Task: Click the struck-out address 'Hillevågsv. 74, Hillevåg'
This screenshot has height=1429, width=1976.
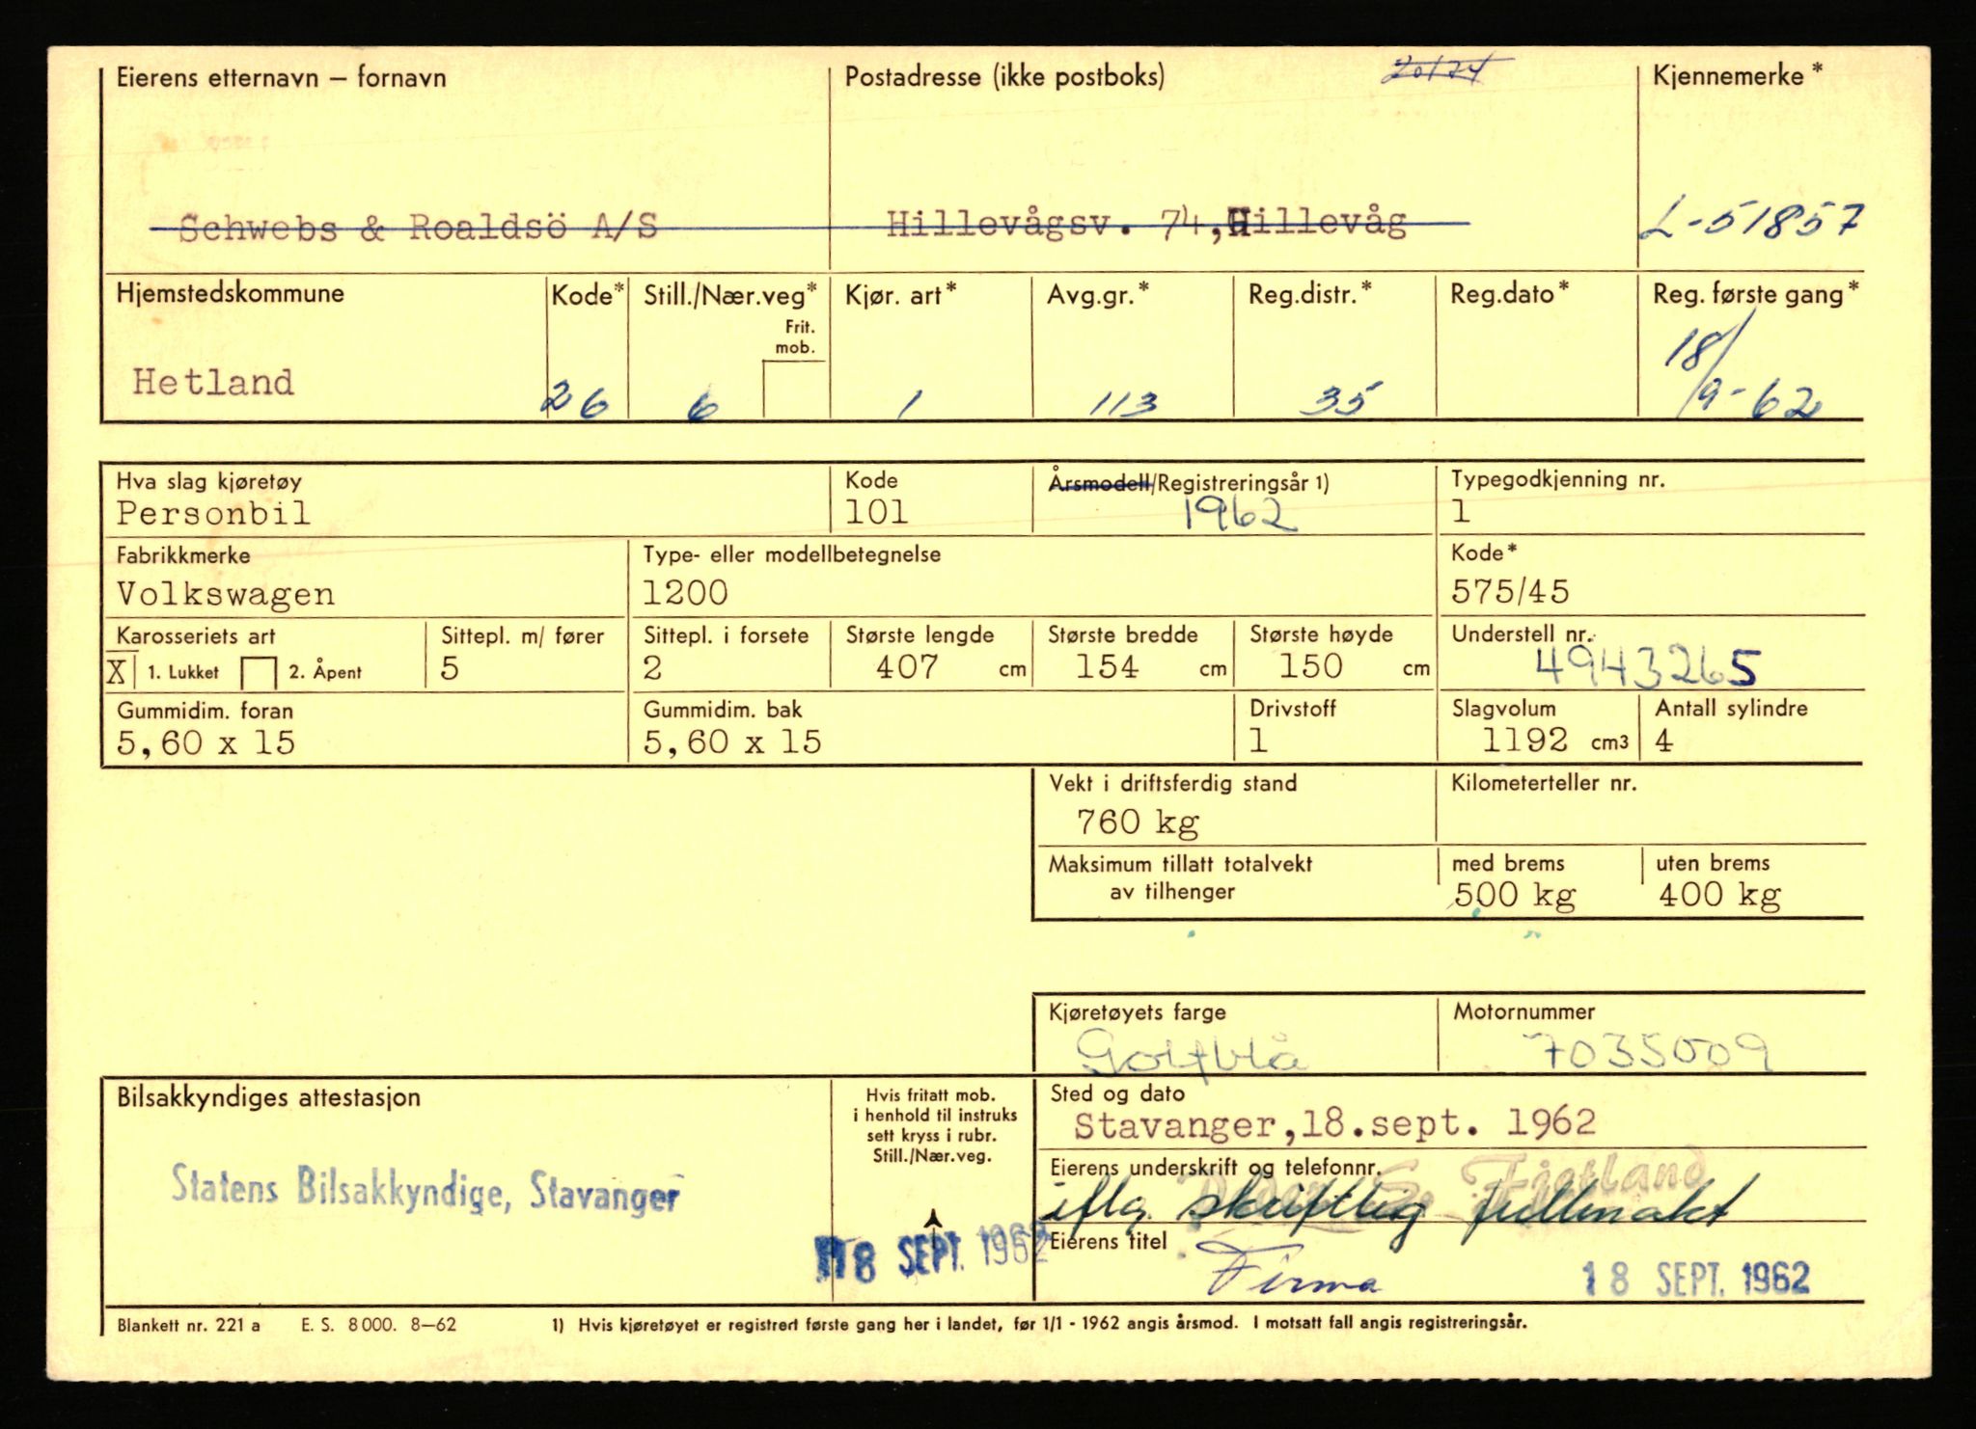Action: (x=1145, y=225)
